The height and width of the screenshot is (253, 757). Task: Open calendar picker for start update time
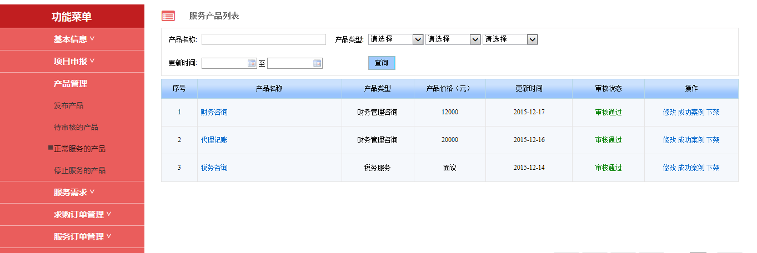(x=252, y=63)
